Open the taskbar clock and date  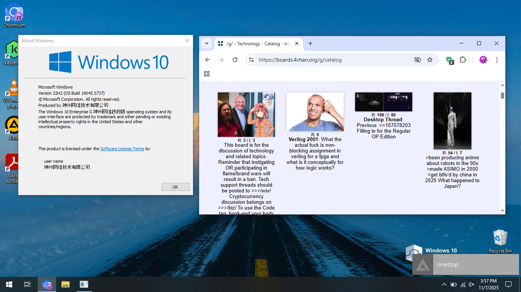[489, 284]
